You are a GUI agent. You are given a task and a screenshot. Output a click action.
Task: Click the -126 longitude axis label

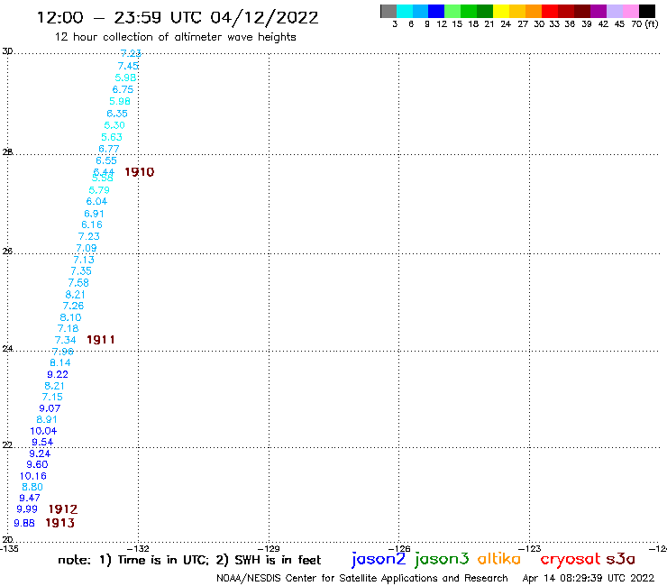pyautogui.click(x=399, y=549)
